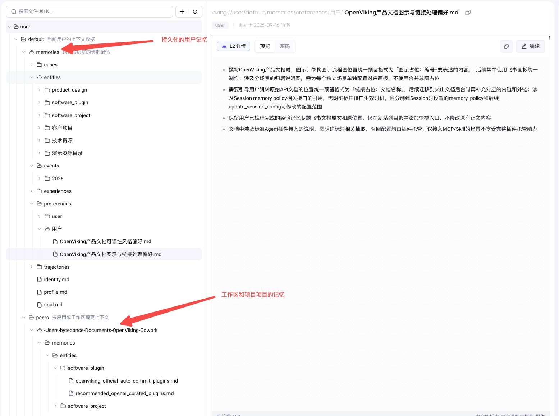
Task: Collapse the 用户 folder
Action: [x=40, y=229]
